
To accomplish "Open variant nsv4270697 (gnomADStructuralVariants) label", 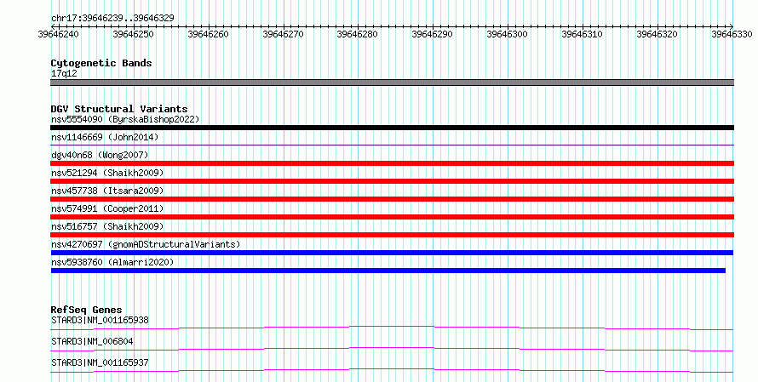I will click(146, 244).
